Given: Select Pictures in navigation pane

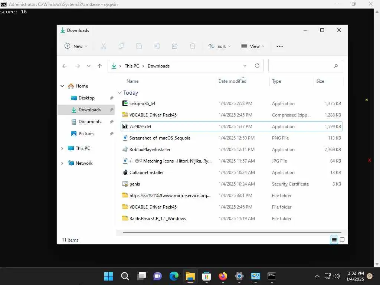Looking at the screenshot, I should click(x=86, y=134).
